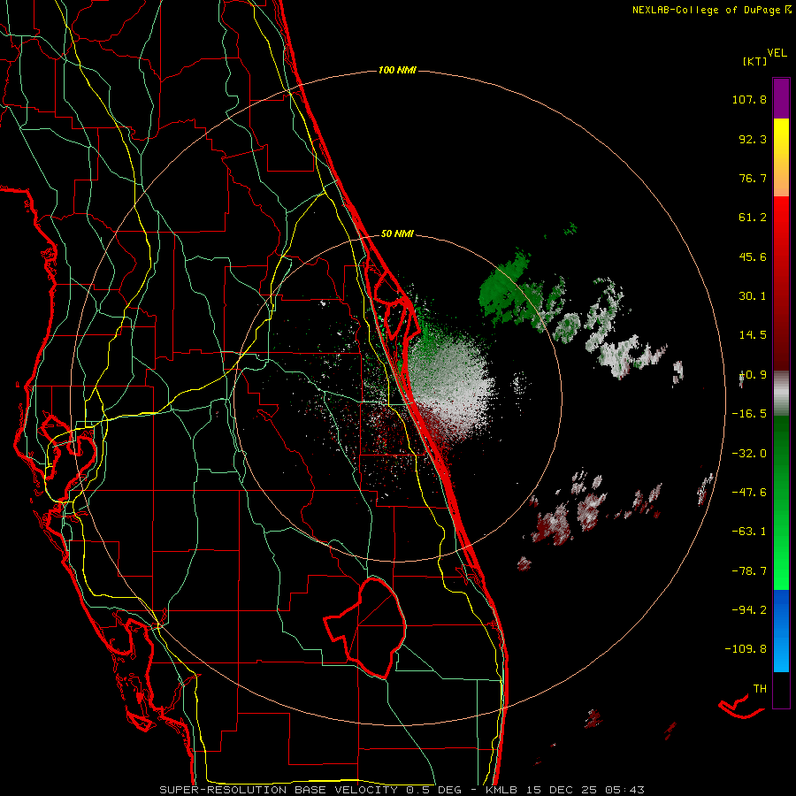Click the 50 NMI range ring label

(x=397, y=234)
